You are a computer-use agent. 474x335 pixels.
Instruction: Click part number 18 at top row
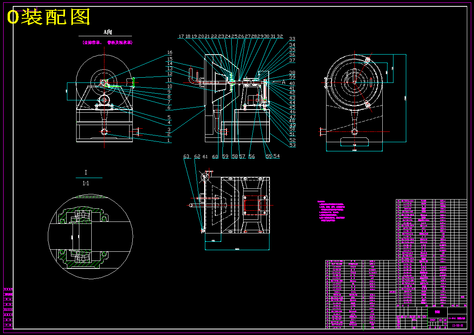click(188, 36)
